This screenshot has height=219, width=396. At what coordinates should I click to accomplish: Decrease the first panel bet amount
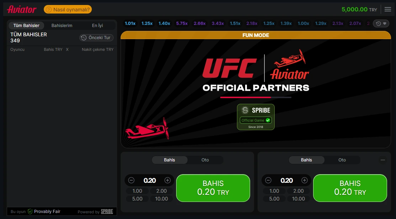coord(131,180)
